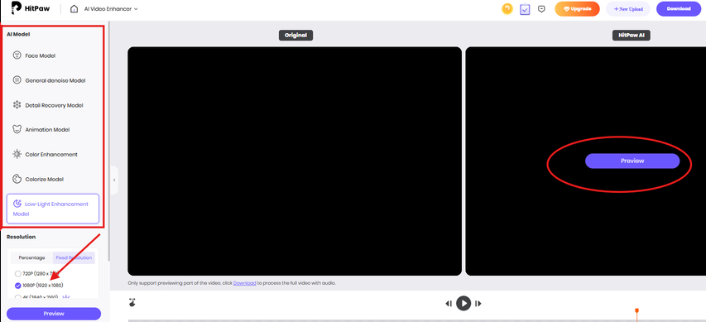706x322 pixels.
Task: Collapse the left sidebar panel
Action: coord(114,180)
